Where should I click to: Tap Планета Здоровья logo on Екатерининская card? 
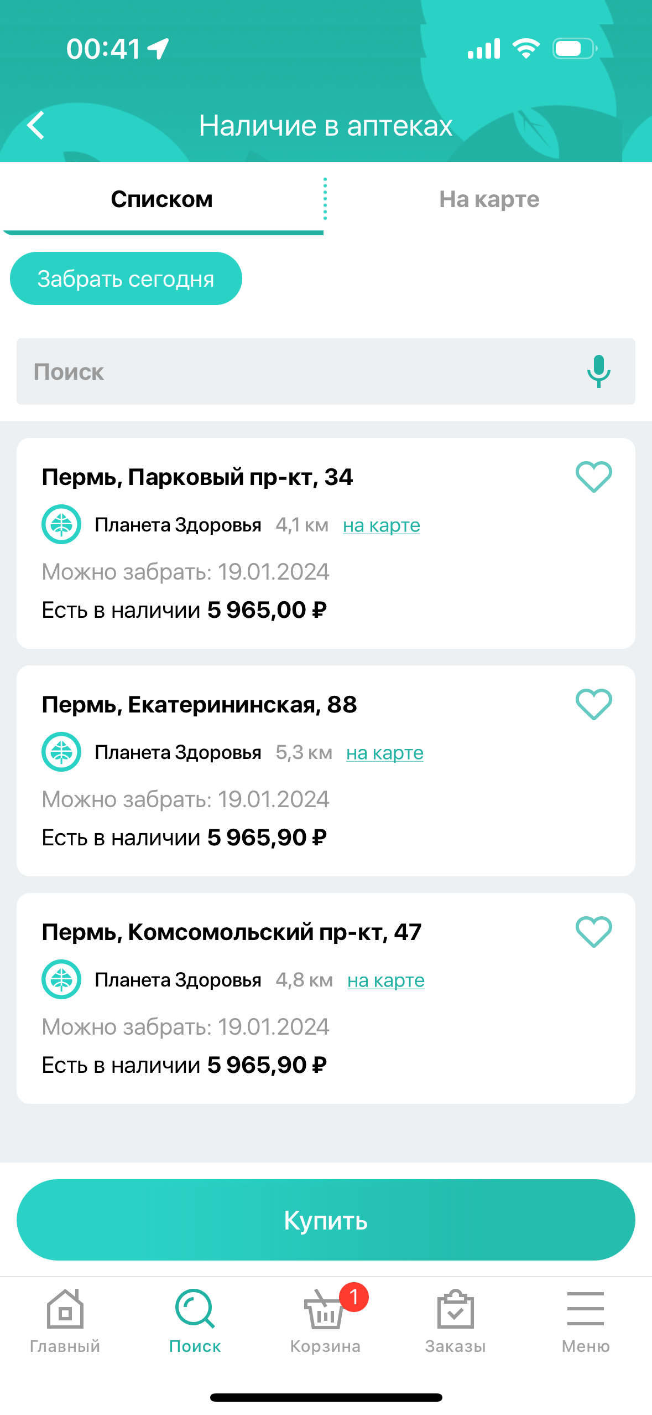coord(61,752)
